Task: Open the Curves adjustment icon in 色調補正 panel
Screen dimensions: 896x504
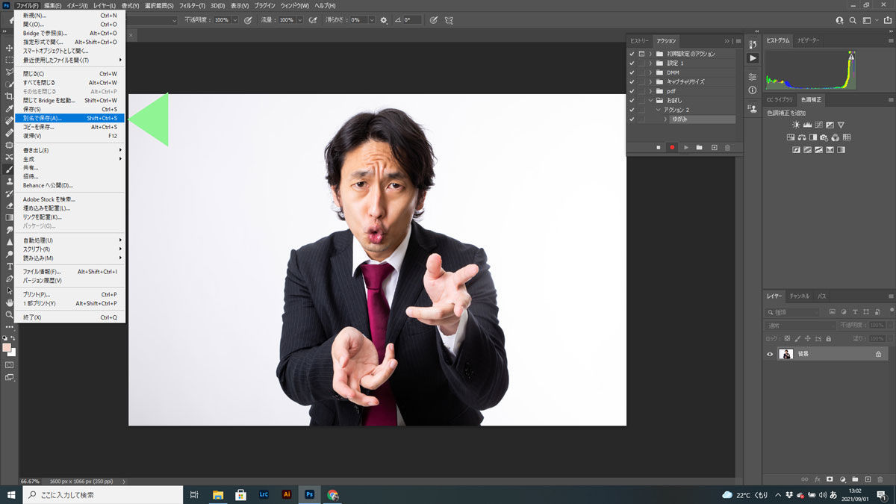Action: coord(819,125)
